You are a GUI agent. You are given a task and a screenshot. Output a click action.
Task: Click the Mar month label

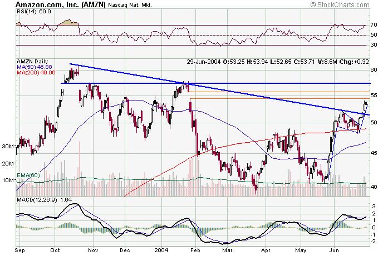(227, 250)
